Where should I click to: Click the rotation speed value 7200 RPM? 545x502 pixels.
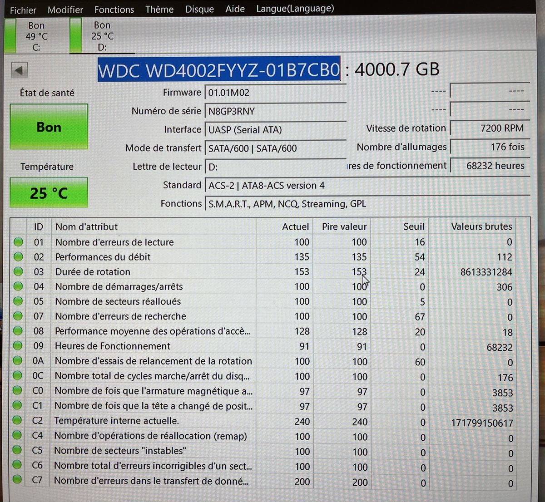(490, 128)
